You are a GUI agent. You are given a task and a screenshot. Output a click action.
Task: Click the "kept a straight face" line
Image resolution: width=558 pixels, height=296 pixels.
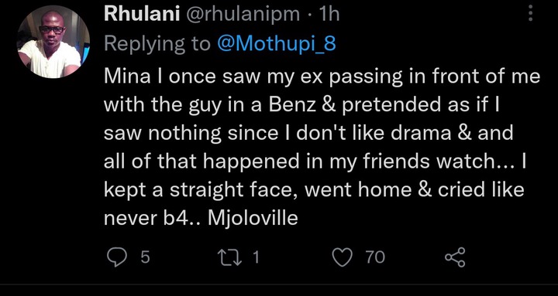coord(314,190)
